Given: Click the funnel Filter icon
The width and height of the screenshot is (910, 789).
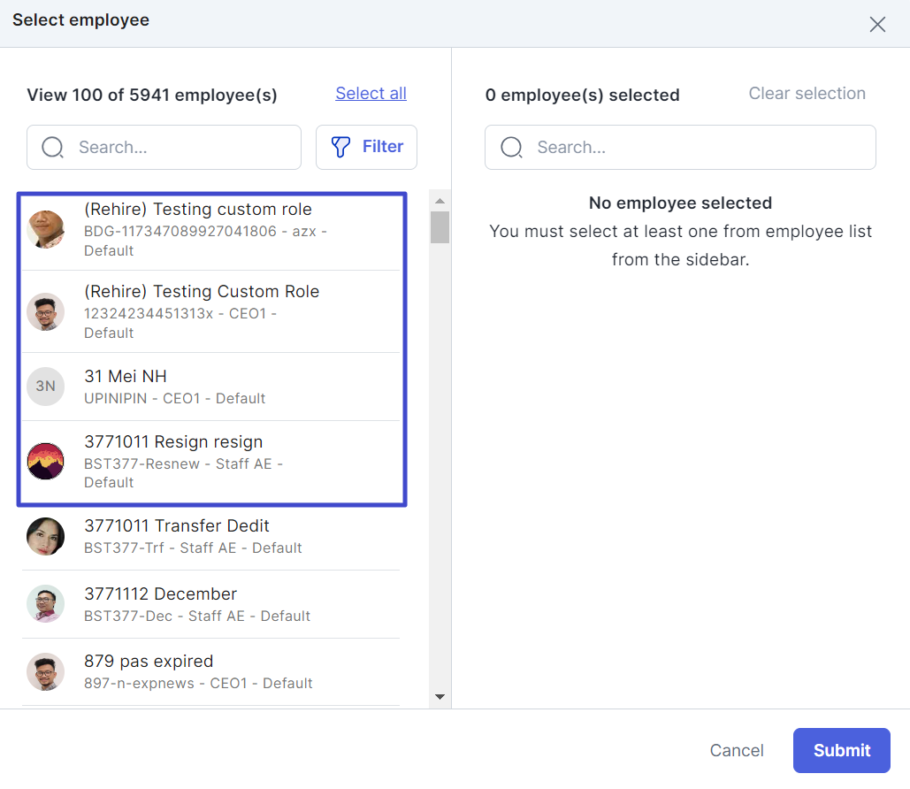Looking at the screenshot, I should tap(341, 147).
